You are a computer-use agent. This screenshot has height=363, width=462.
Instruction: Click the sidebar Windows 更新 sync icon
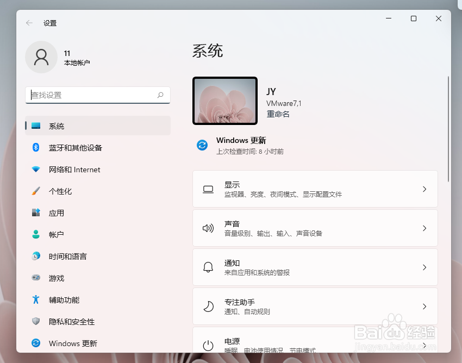click(36, 343)
